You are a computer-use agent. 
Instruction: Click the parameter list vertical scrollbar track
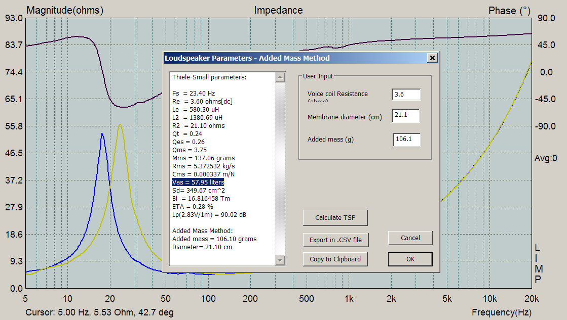(280, 167)
